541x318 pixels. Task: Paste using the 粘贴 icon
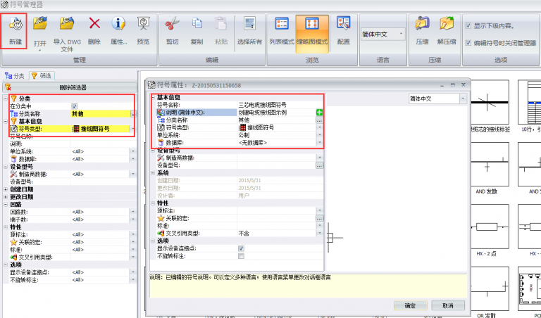coord(220,24)
